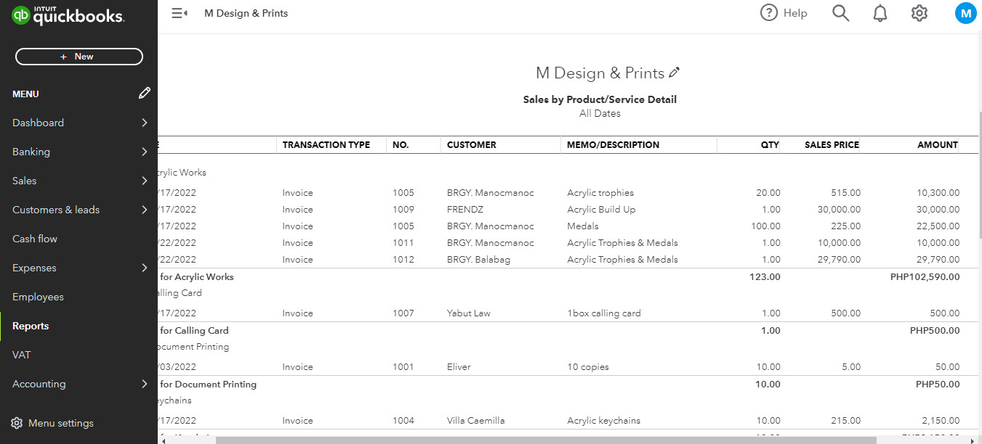Expand the Banking submenu
The width and height of the screenshot is (982, 444).
[145, 152]
